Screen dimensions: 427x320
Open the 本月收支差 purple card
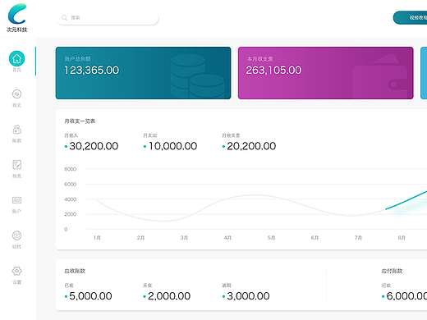(x=326, y=73)
